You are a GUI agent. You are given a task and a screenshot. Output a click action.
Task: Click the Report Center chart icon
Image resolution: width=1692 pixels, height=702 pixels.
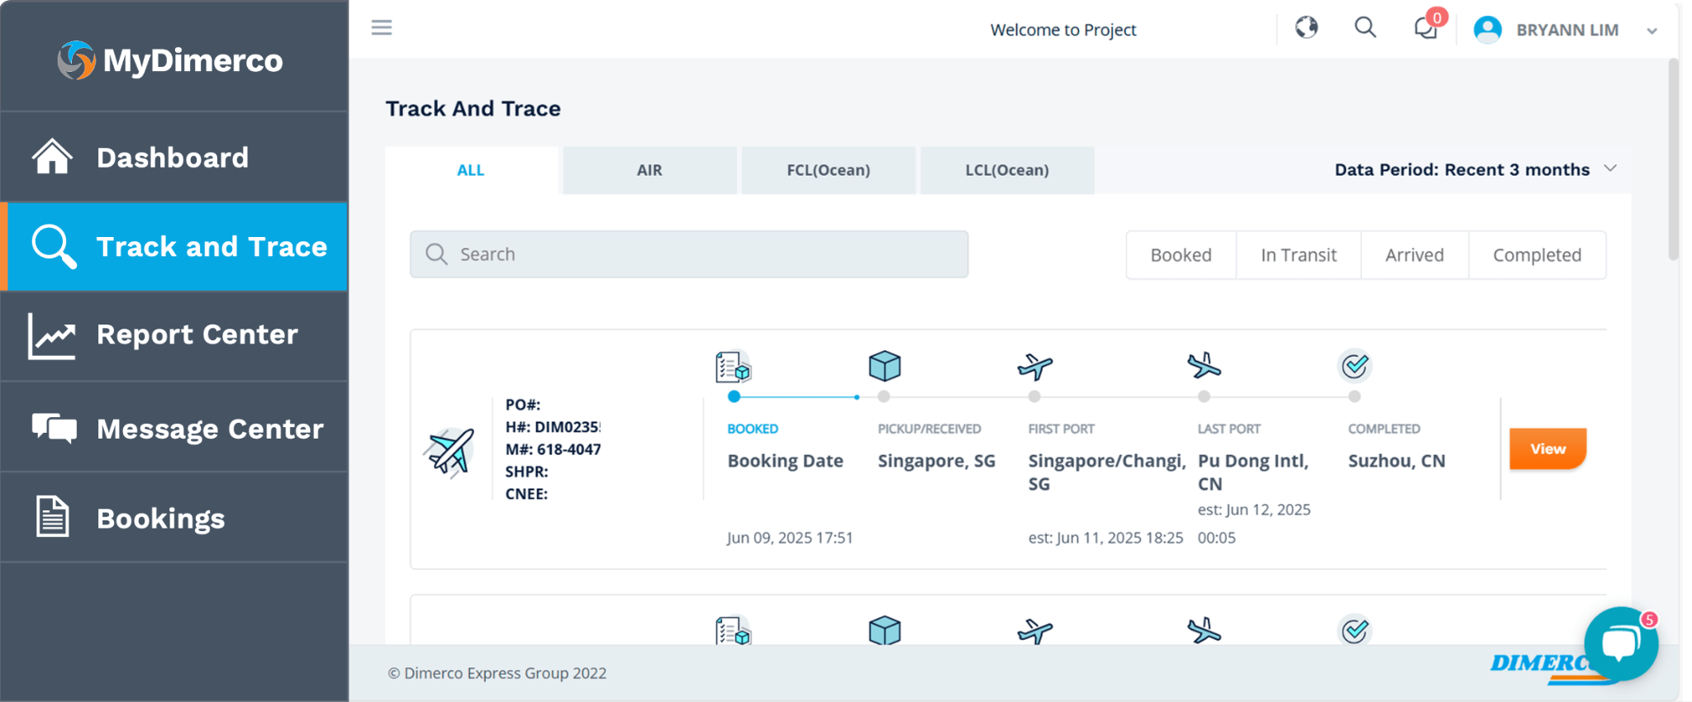pyautogui.click(x=52, y=335)
